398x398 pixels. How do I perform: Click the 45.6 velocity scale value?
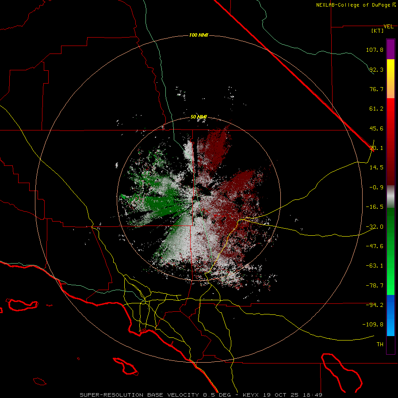click(376, 128)
